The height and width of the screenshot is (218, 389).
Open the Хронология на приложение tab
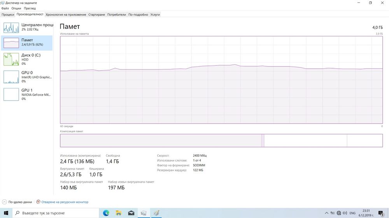pos(66,15)
